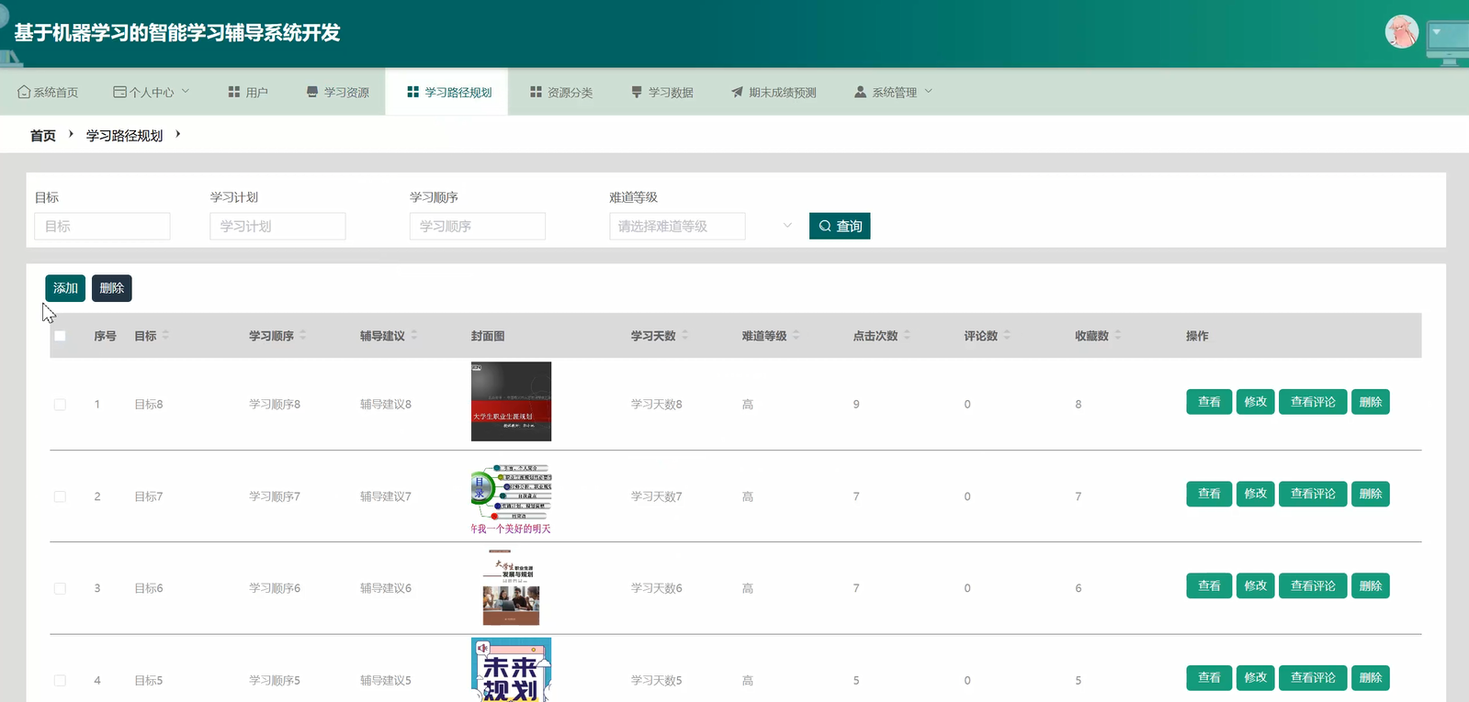1469x702 pixels.
Task: Click 查看评论 in the 目标6 row
Action: [1313, 585]
